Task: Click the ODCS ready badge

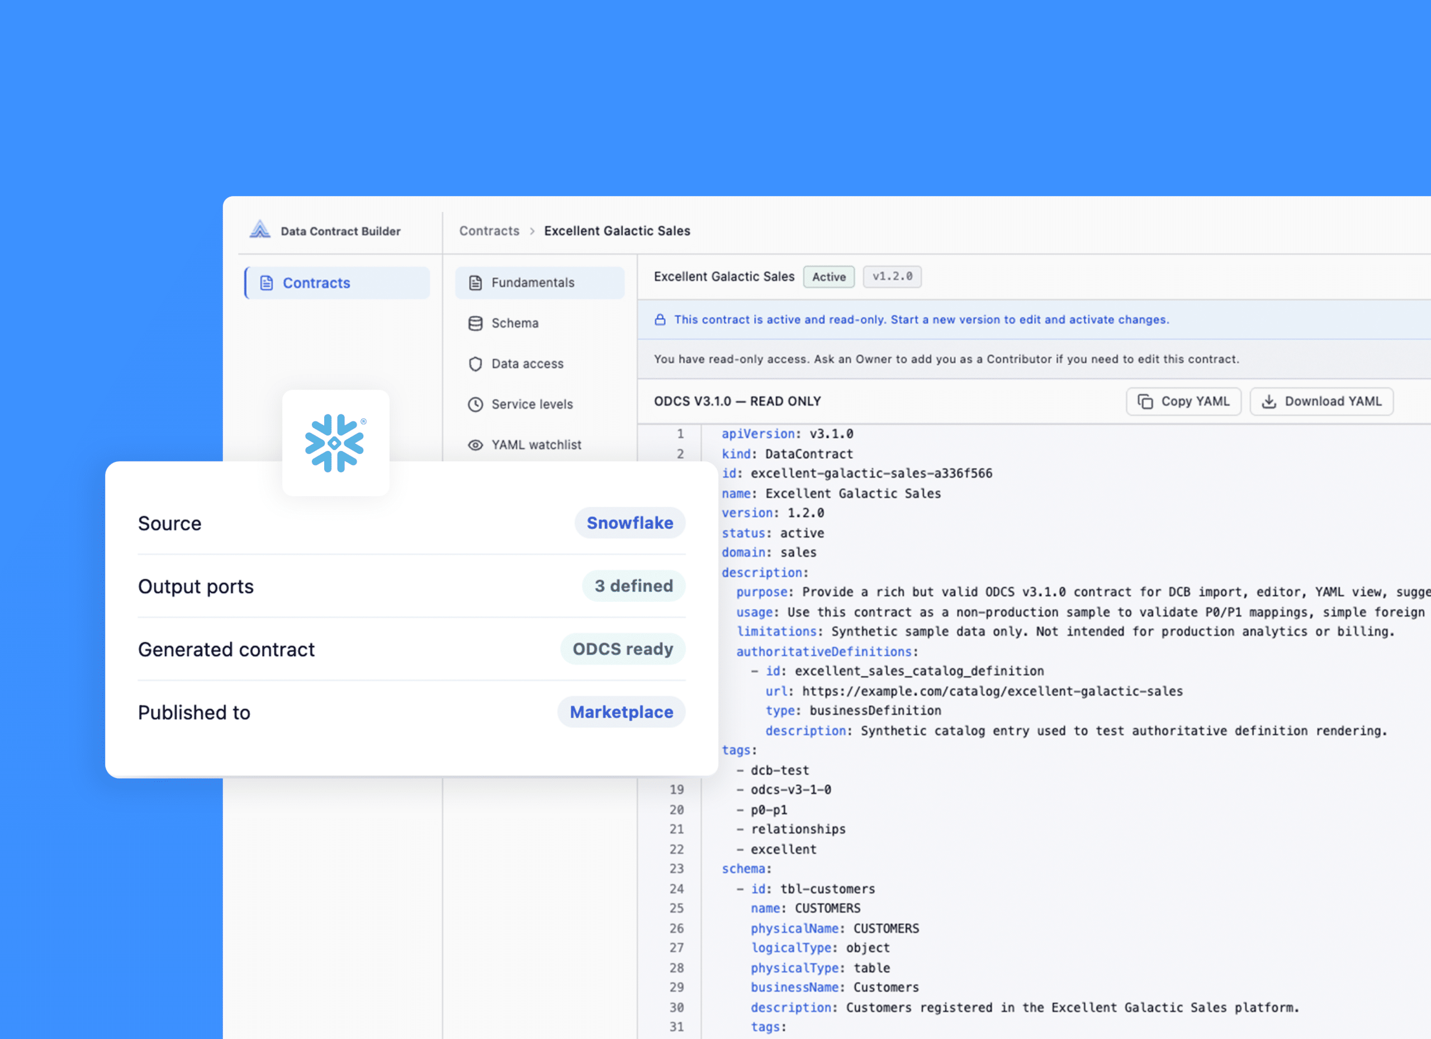Action: click(623, 649)
